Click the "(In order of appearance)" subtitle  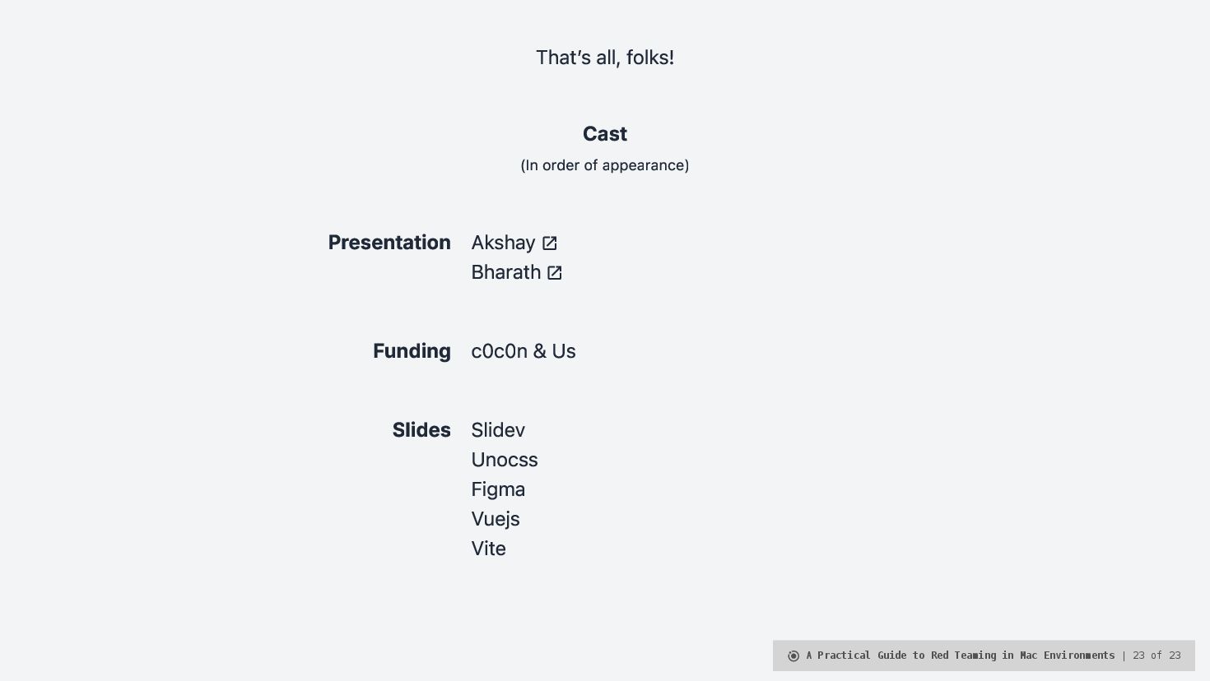tap(605, 165)
